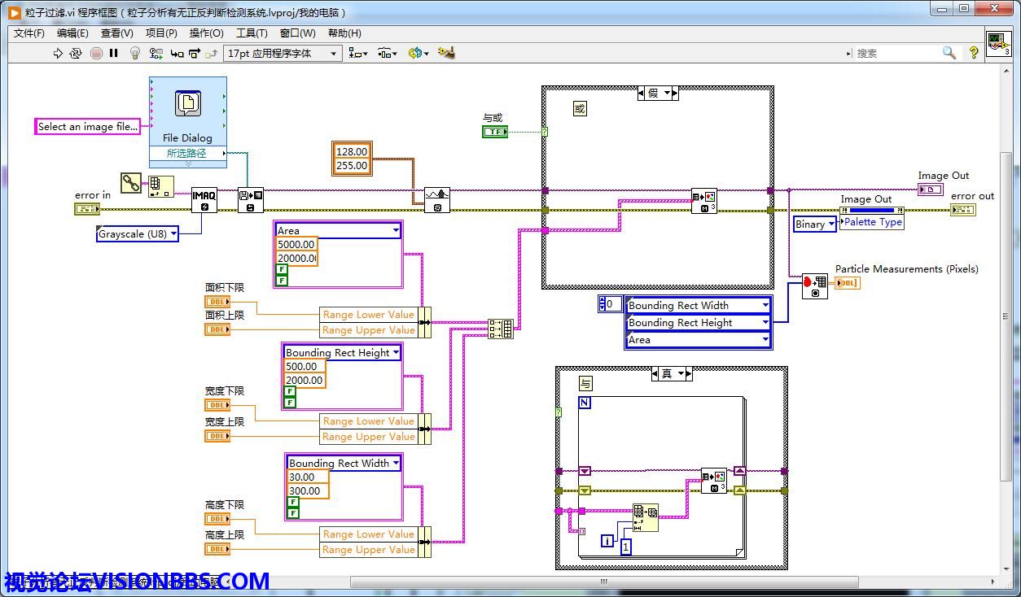Open the context help question mark

tap(974, 53)
